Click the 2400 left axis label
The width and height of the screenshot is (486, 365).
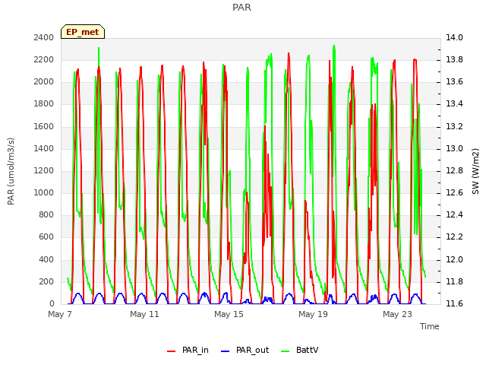44,37
